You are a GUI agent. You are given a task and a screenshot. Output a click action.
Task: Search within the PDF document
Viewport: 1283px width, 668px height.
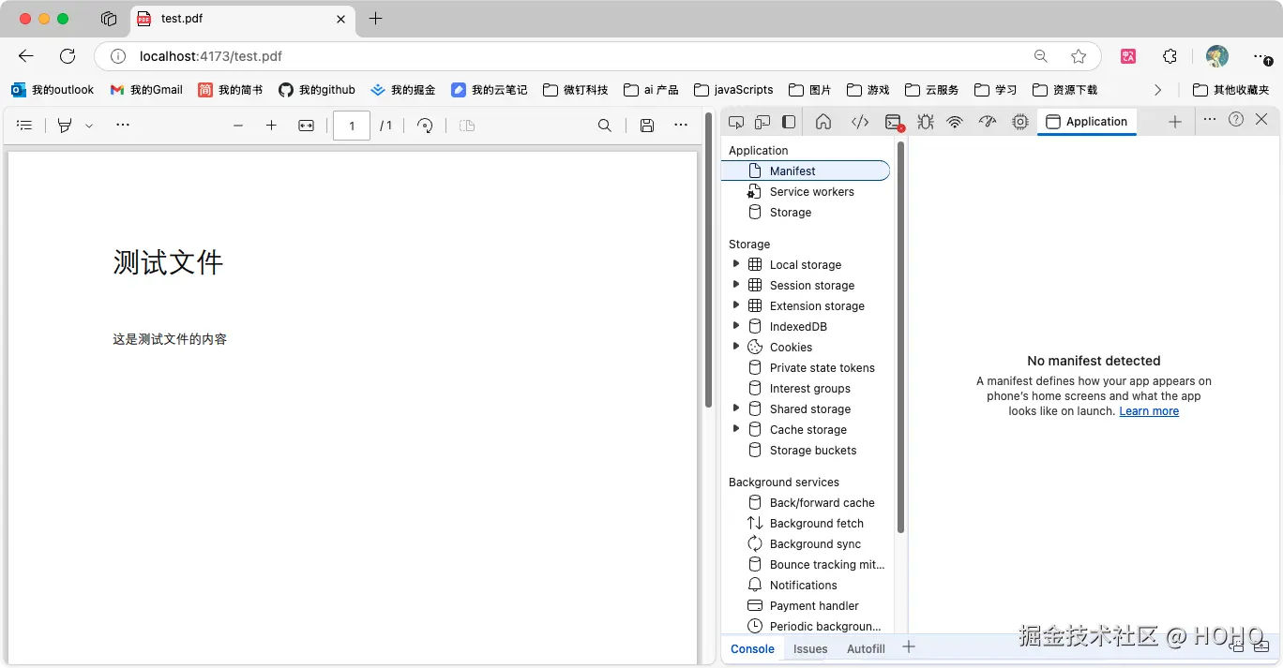[605, 126]
